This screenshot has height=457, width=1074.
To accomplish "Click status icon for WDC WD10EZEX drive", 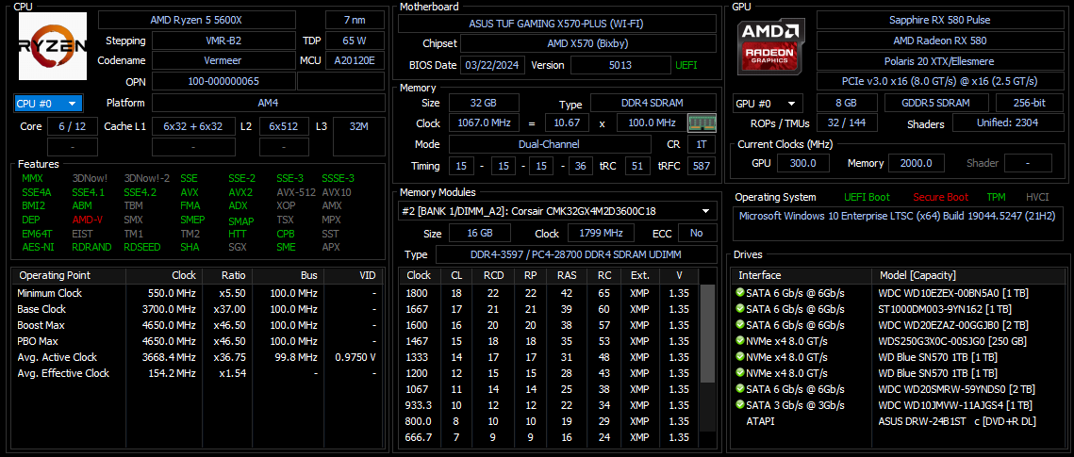I will [x=740, y=292].
